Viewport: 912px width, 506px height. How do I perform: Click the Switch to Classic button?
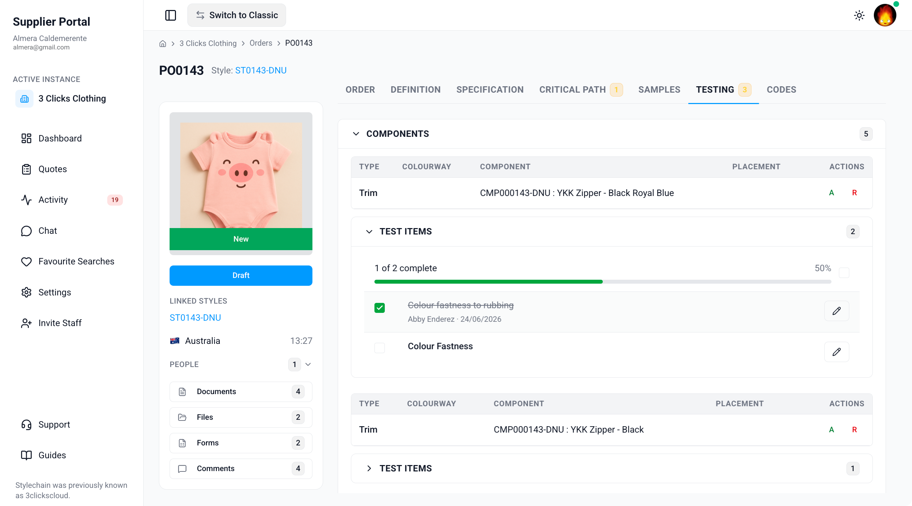(237, 15)
